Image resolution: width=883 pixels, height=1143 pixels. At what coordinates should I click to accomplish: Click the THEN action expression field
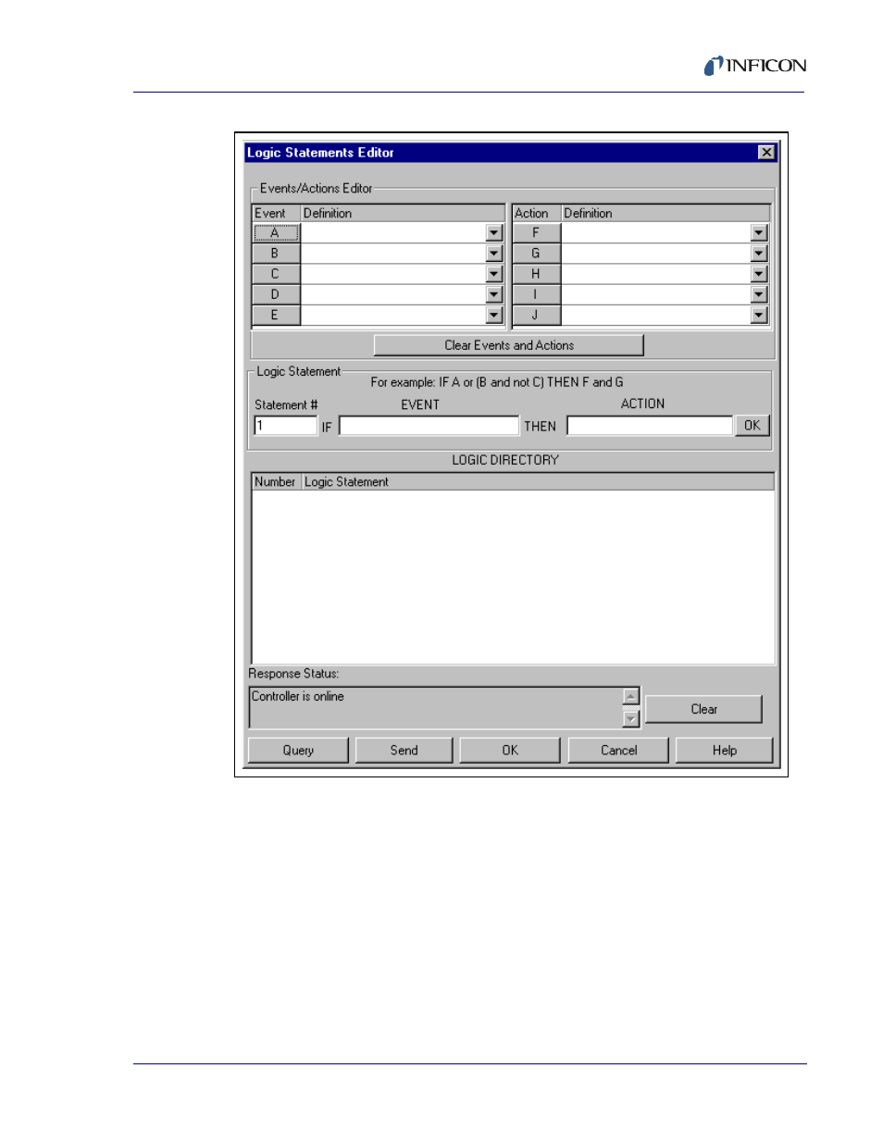[650, 426]
